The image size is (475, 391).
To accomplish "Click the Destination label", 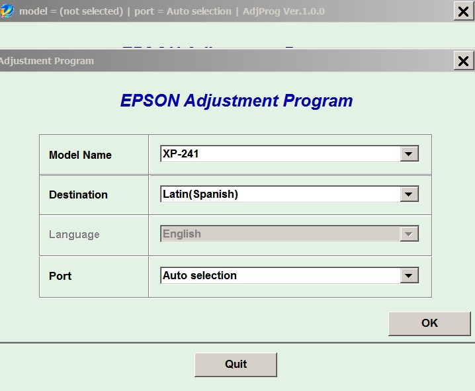I will pyautogui.click(x=78, y=195).
